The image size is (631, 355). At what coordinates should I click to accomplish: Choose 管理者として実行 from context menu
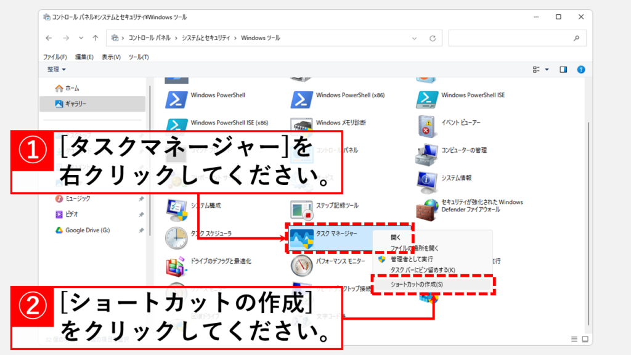click(x=411, y=259)
